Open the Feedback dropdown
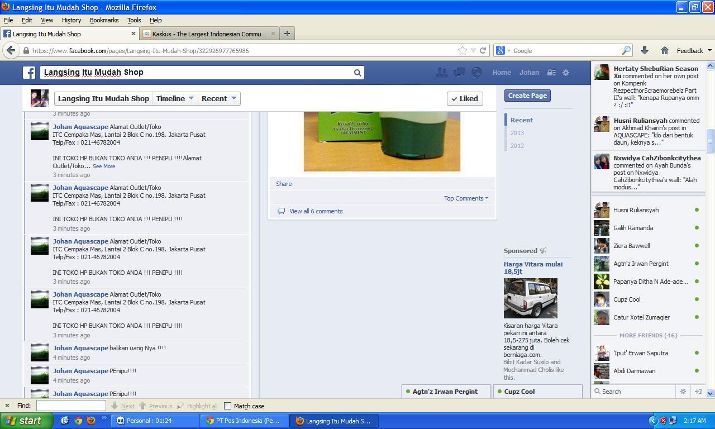 [694, 50]
